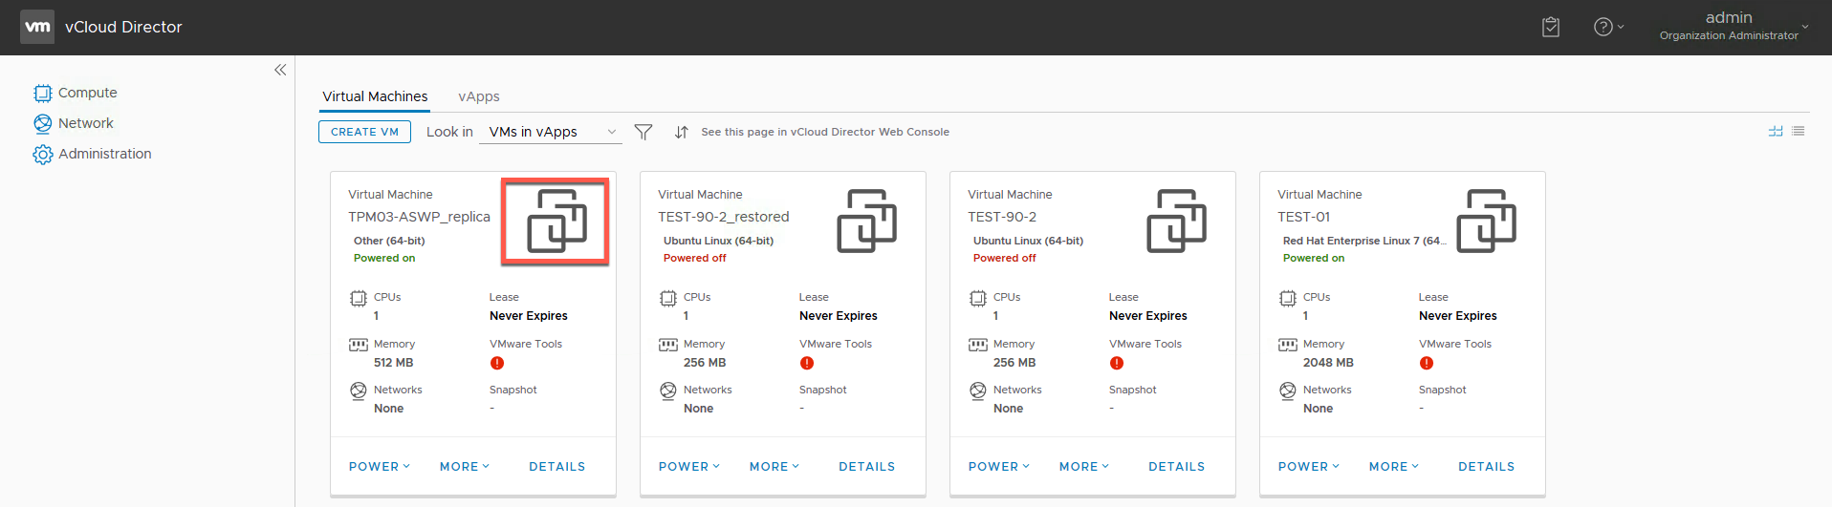Screen dimensions: 1832x507
Task: Open the Network section
Action: point(85,123)
